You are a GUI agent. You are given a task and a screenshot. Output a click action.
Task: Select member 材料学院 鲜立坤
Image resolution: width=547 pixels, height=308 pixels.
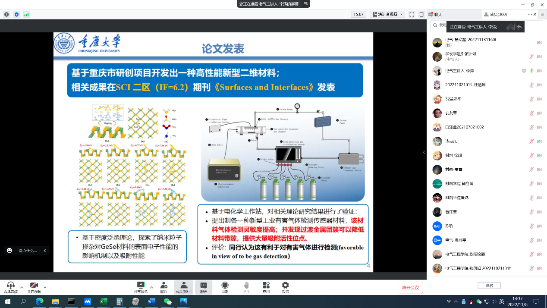487,184
